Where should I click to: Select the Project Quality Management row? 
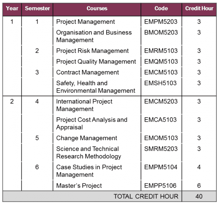coord(96,62)
